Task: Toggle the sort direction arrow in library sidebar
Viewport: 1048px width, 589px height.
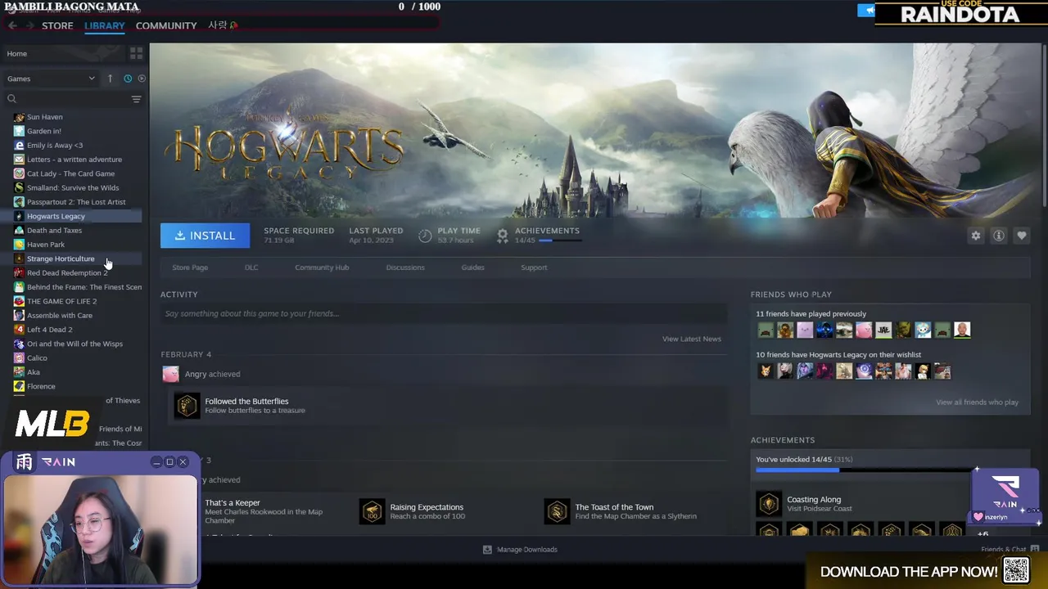Action: (x=110, y=79)
